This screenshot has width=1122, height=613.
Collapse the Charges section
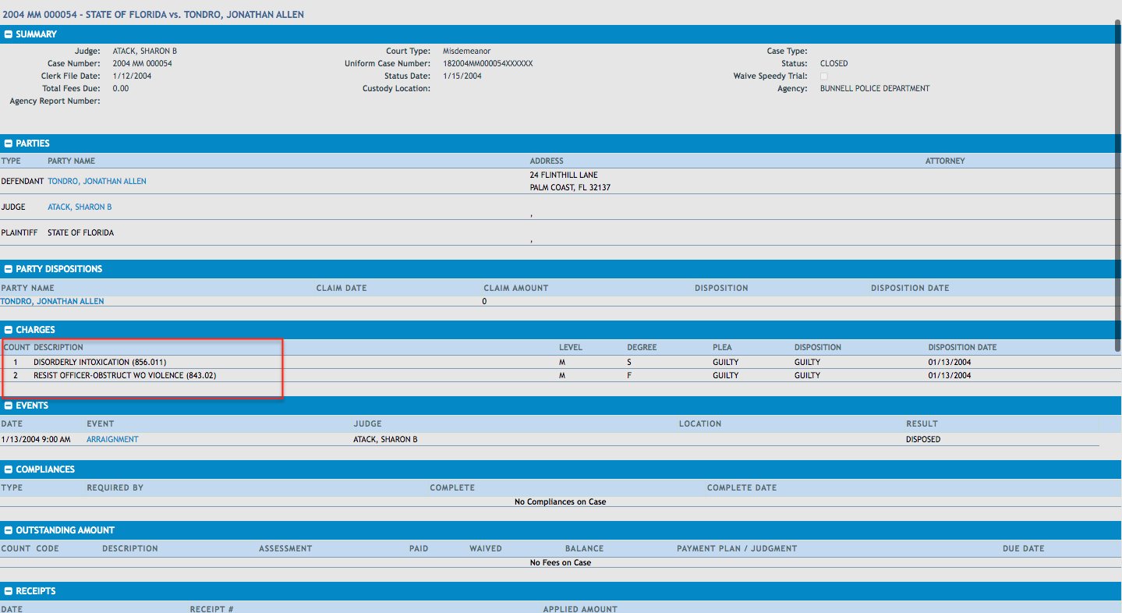click(9, 330)
